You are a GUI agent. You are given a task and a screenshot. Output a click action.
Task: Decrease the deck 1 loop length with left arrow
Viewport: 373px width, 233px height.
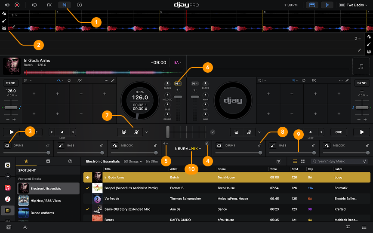(52, 132)
